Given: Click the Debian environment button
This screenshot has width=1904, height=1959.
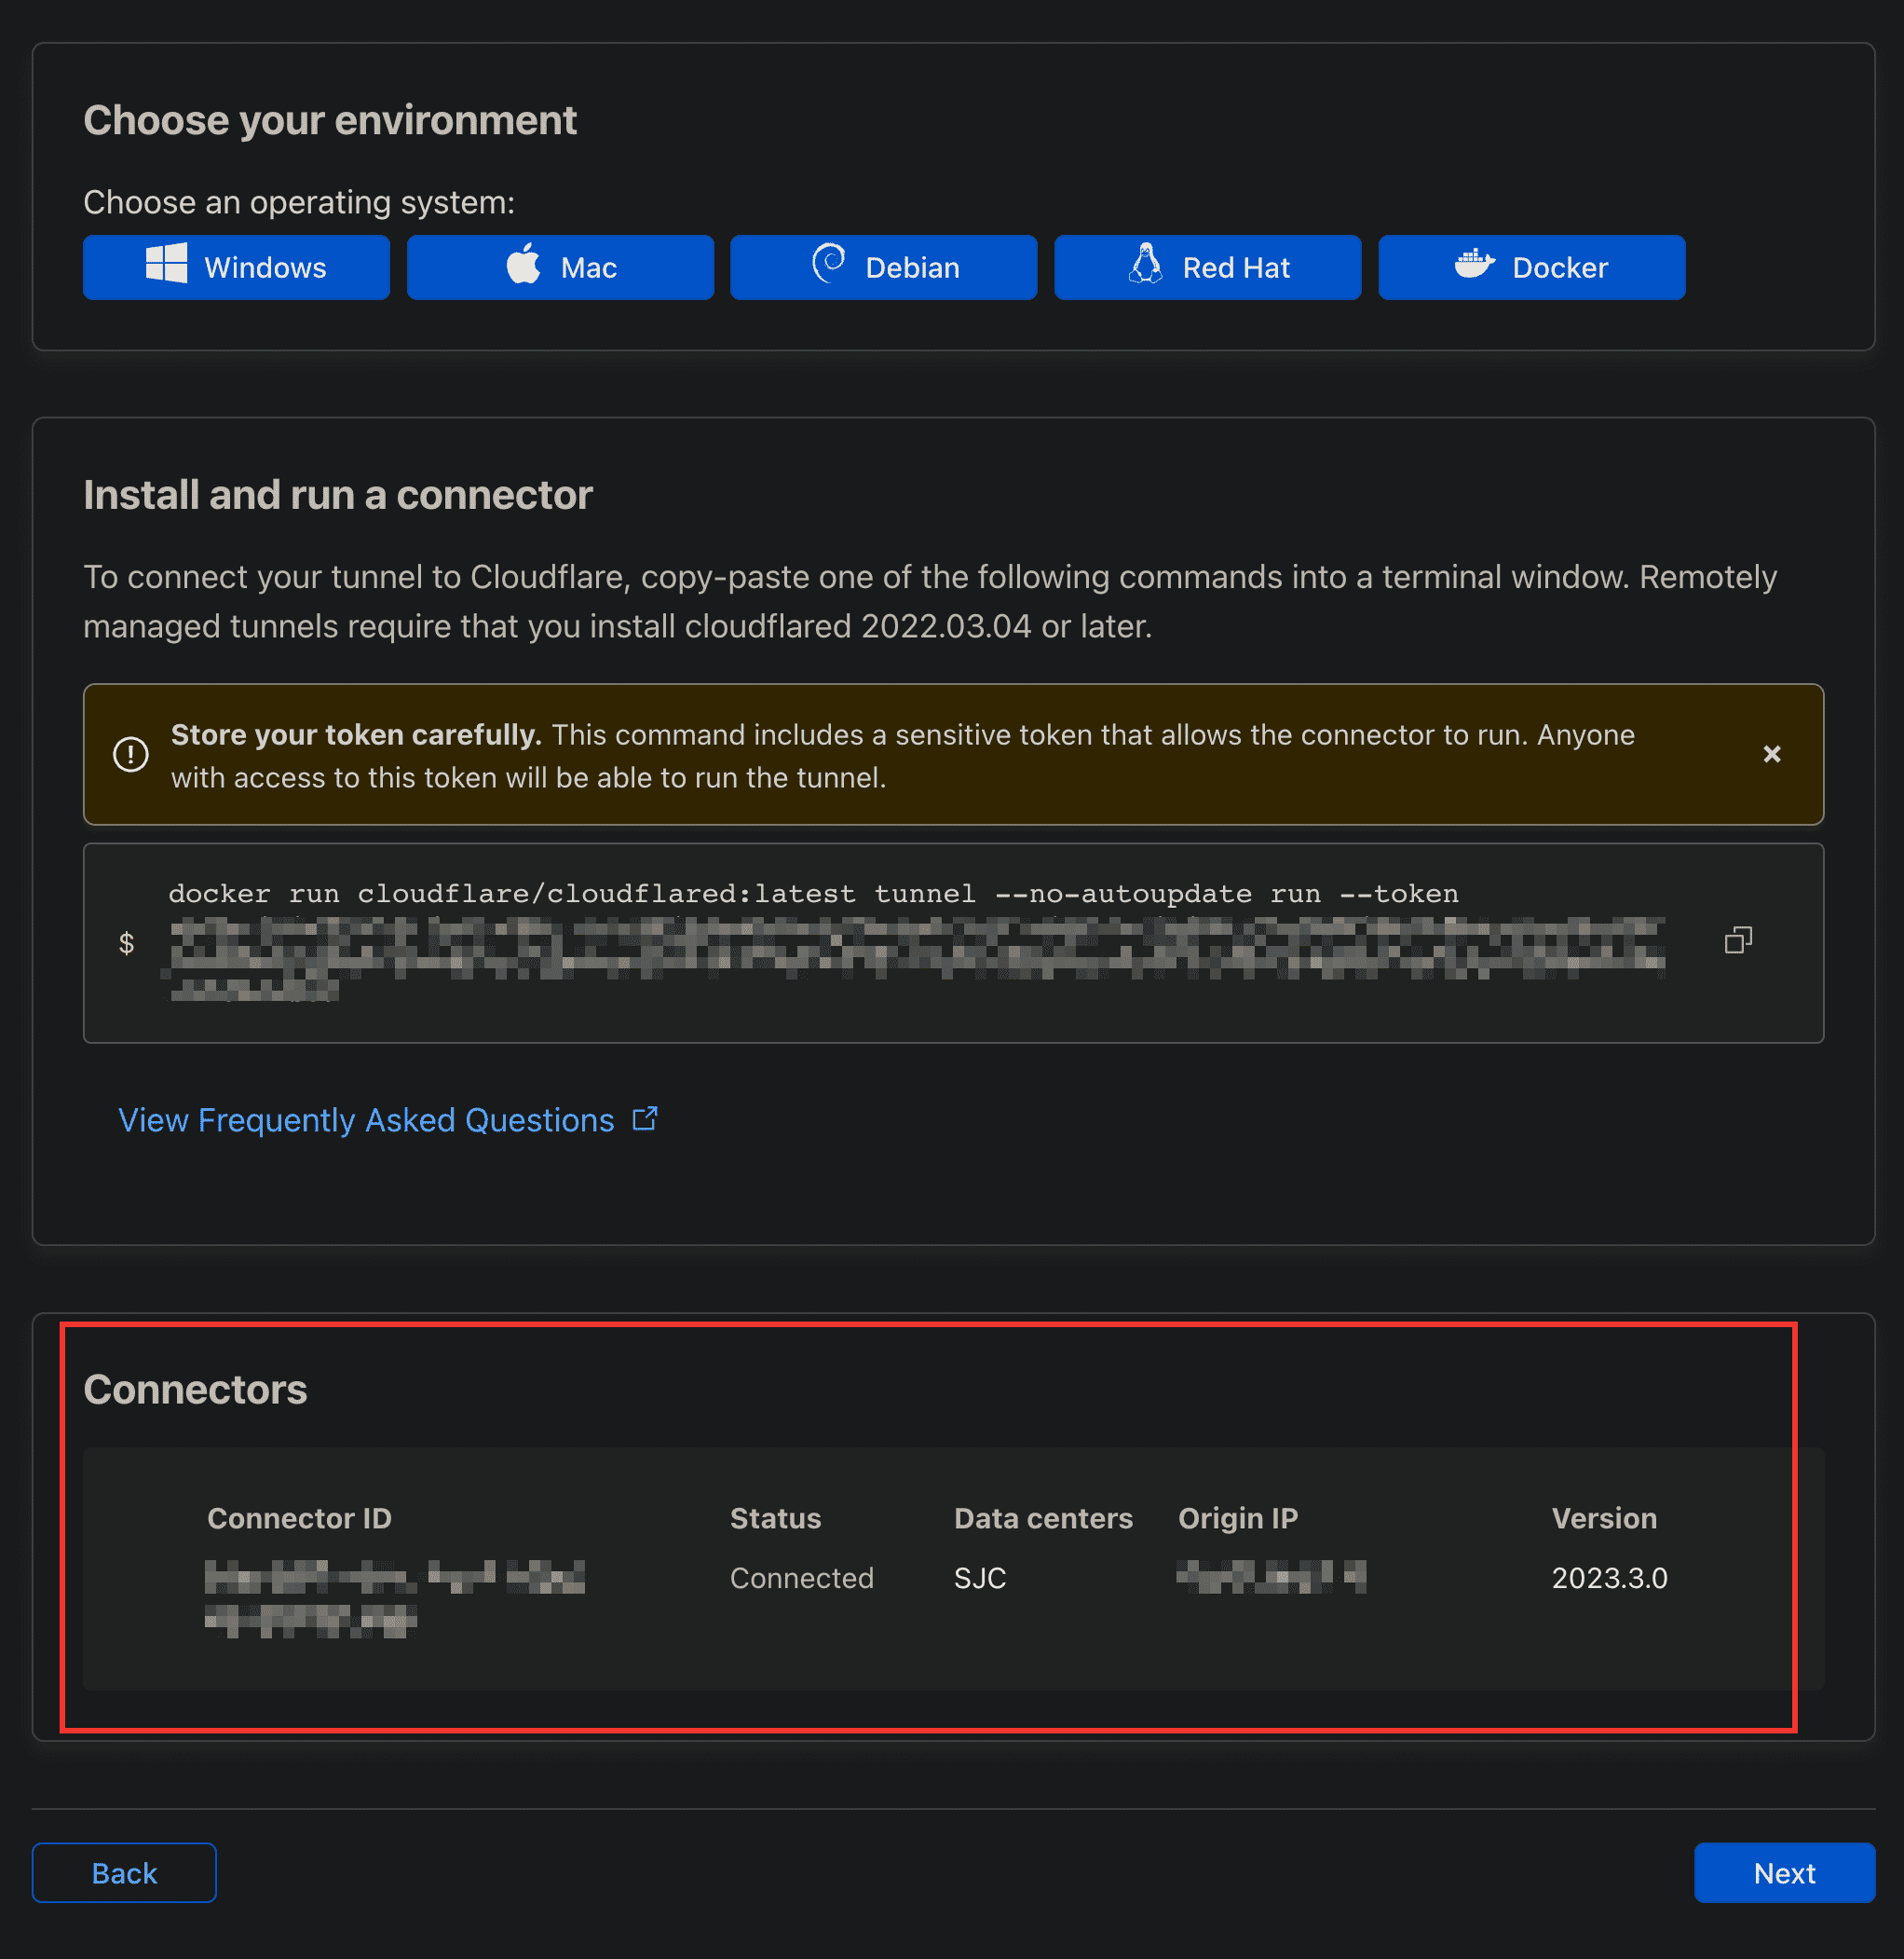Looking at the screenshot, I should (885, 266).
